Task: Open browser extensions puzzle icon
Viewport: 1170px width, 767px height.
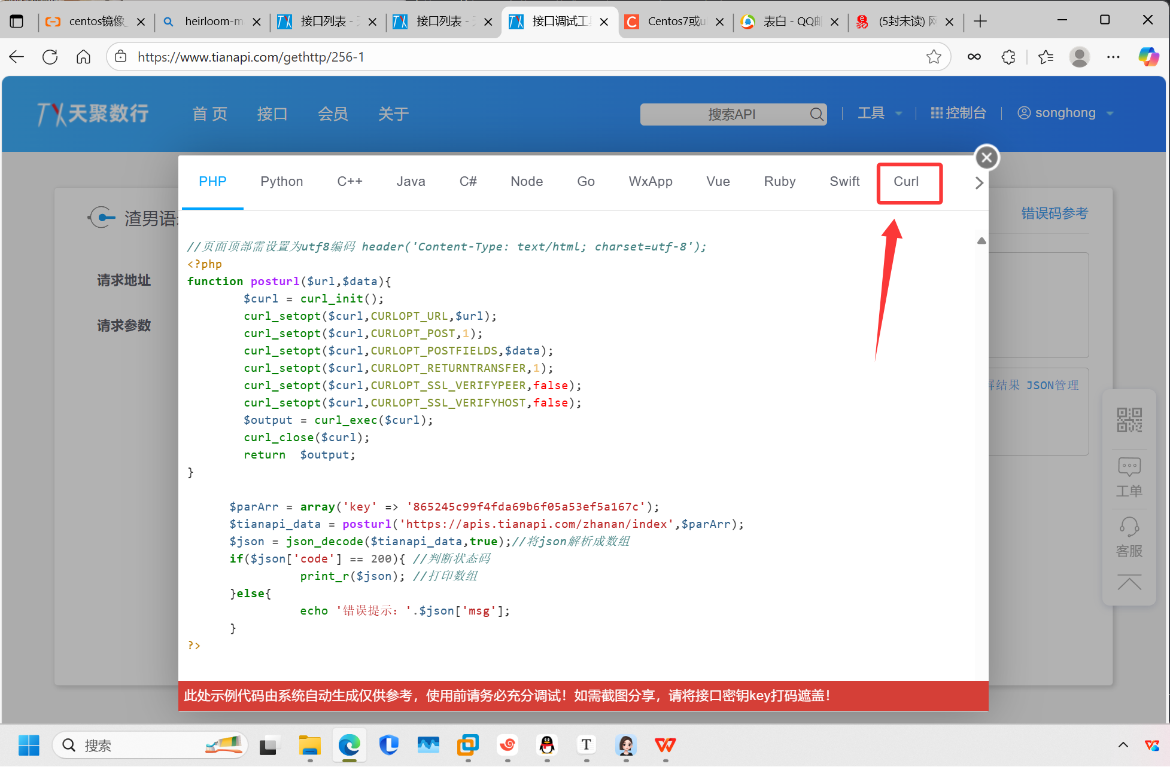Action: (x=1008, y=57)
